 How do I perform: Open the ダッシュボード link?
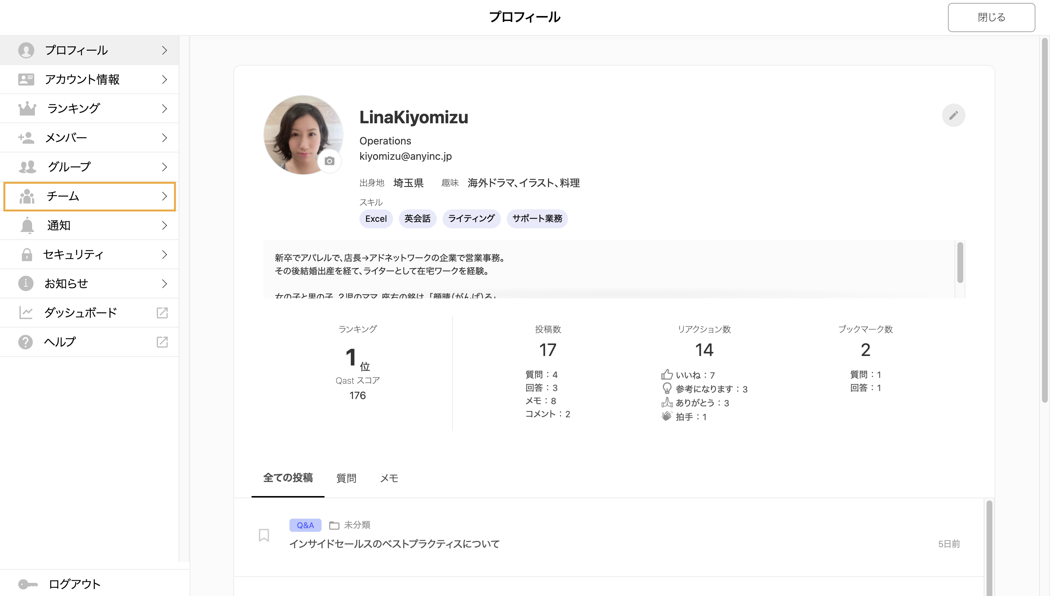click(89, 313)
